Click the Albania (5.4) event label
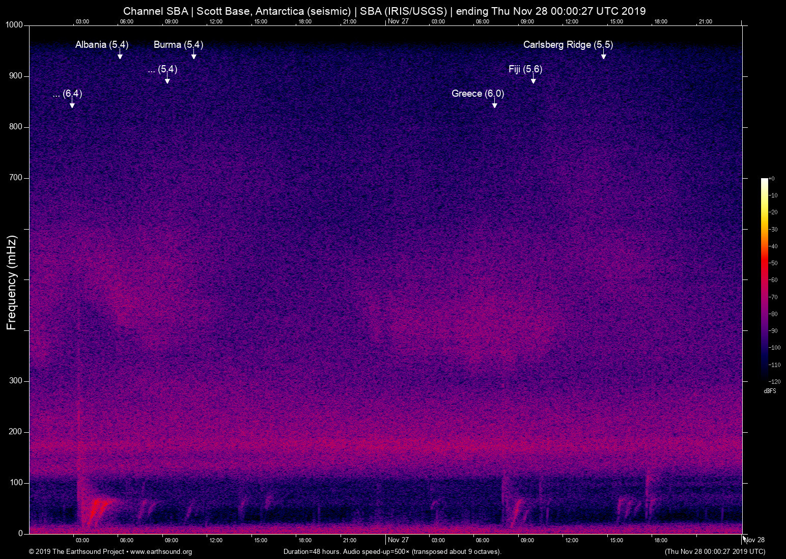This screenshot has width=786, height=559. 102,45
